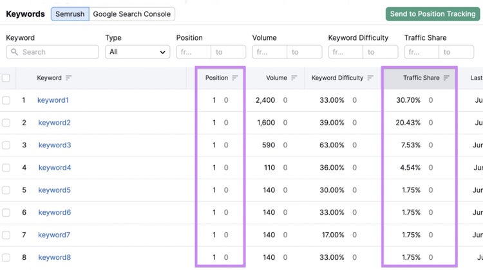Select the 36.00% keyword difficulty cell
The image size is (483, 270).
(x=332, y=168)
